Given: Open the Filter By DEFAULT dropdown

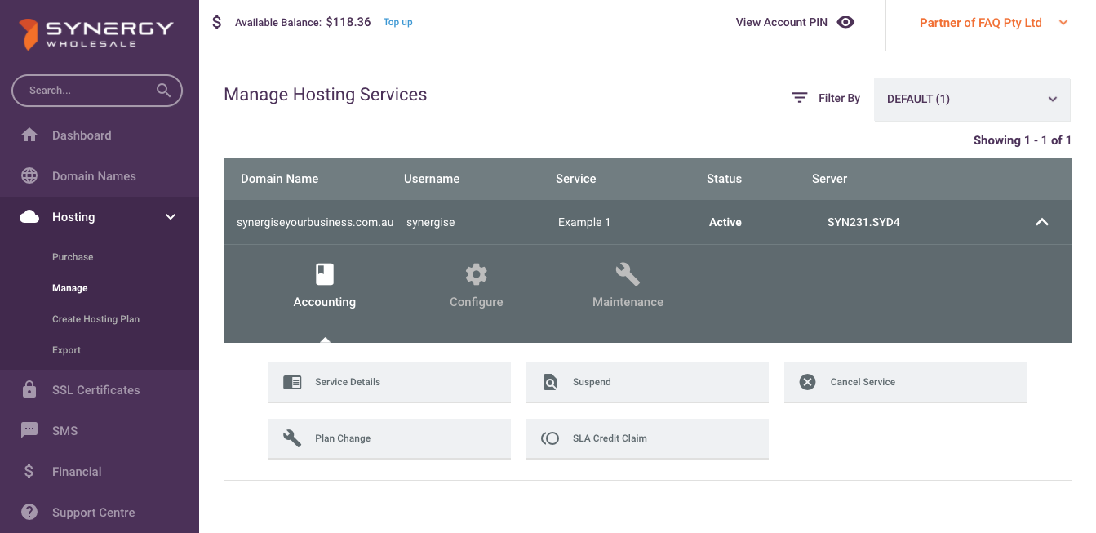Looking at the screenshot, I should (x=971, y=100).
